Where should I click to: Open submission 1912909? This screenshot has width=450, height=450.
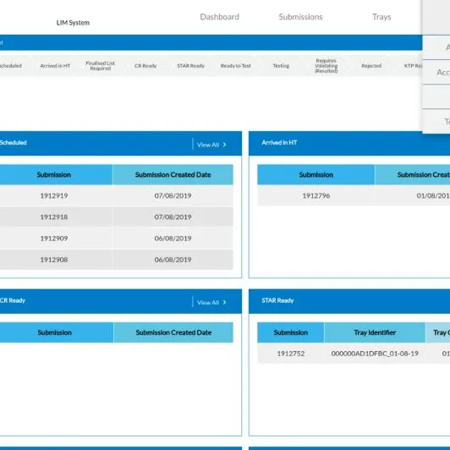(x=54, y=239)
